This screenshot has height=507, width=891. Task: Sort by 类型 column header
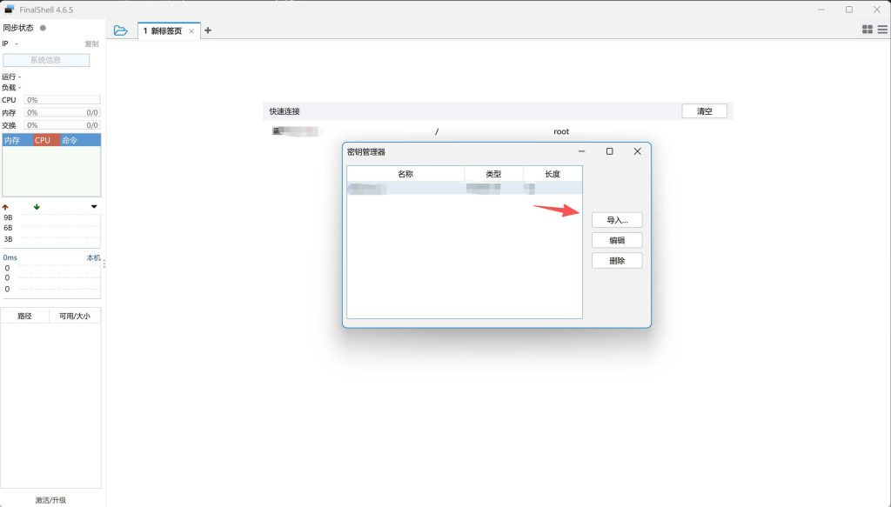[494, 174]
